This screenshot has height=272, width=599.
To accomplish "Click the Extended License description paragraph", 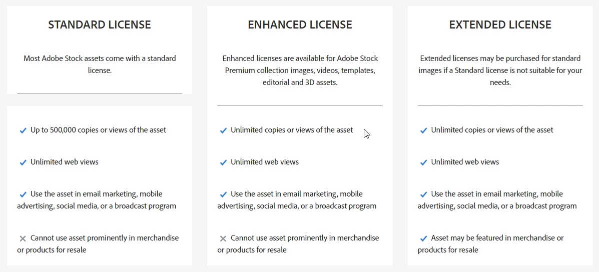I will [x=500, y=70].
